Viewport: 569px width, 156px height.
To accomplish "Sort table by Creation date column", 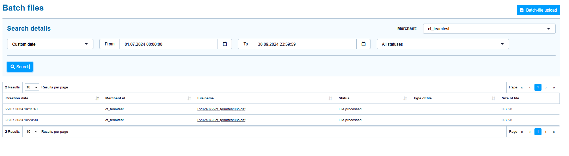I will 97,99.
